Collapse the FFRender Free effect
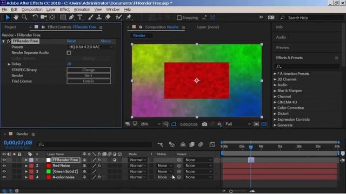This screenshot has height=194, width=346. 3,41
